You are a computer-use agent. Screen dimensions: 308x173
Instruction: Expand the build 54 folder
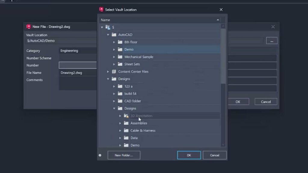click(114, 94)
